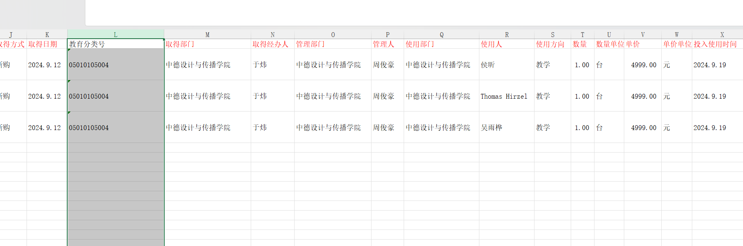Click the green error triangle in first 05010105004 cell

(x=69, y=50)
